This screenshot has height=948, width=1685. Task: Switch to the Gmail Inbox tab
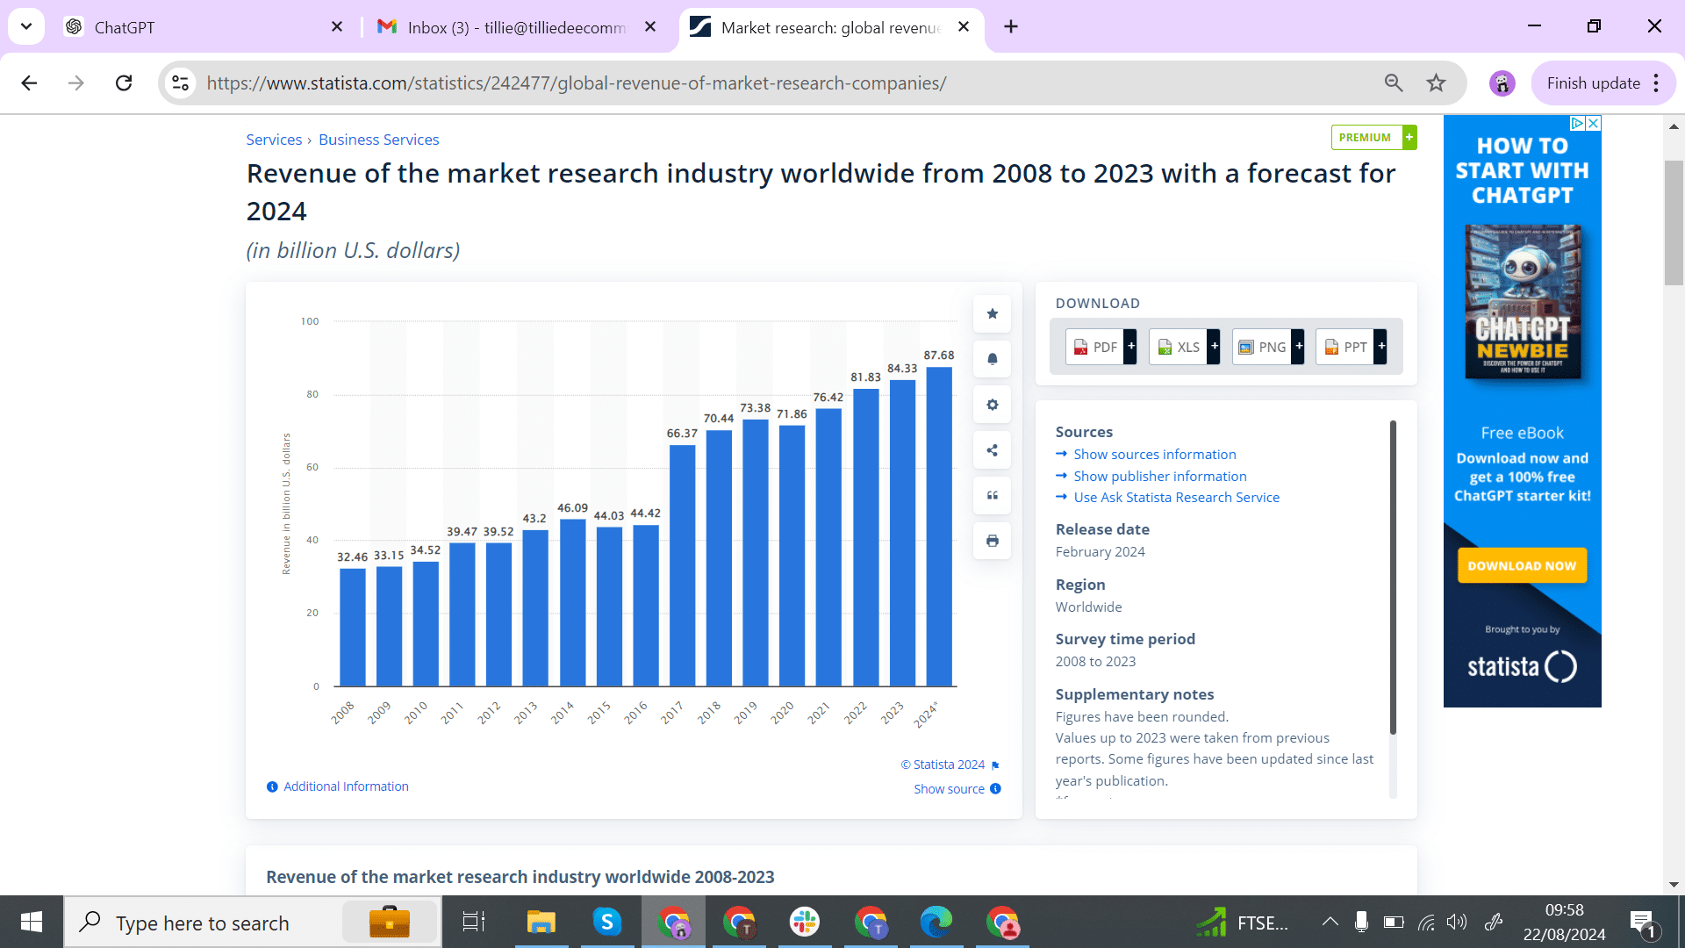509,27
